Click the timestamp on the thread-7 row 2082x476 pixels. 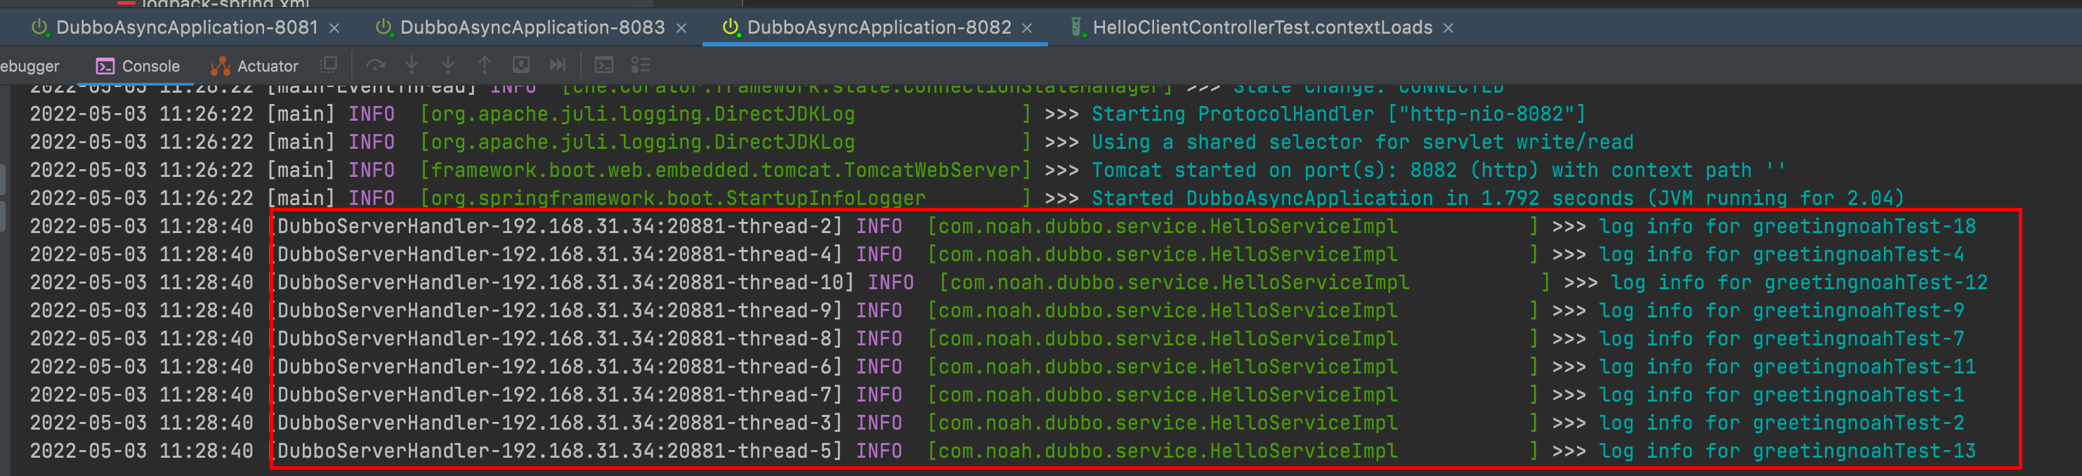tap(141, 395)
